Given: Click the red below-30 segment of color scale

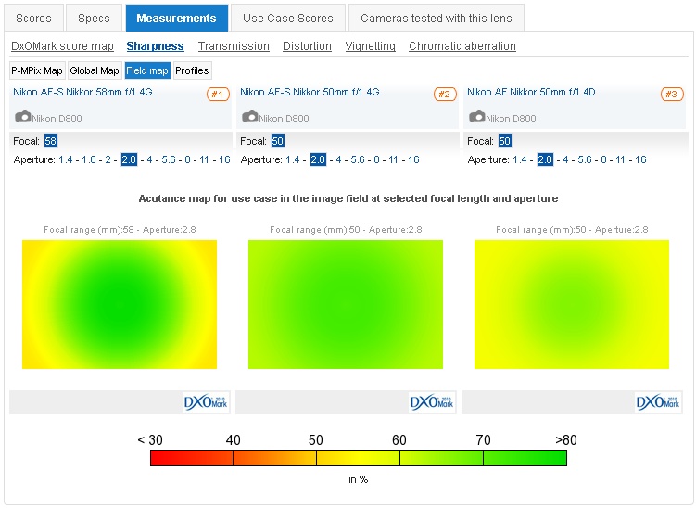Looking at the screenshot, I should (192, 458).
